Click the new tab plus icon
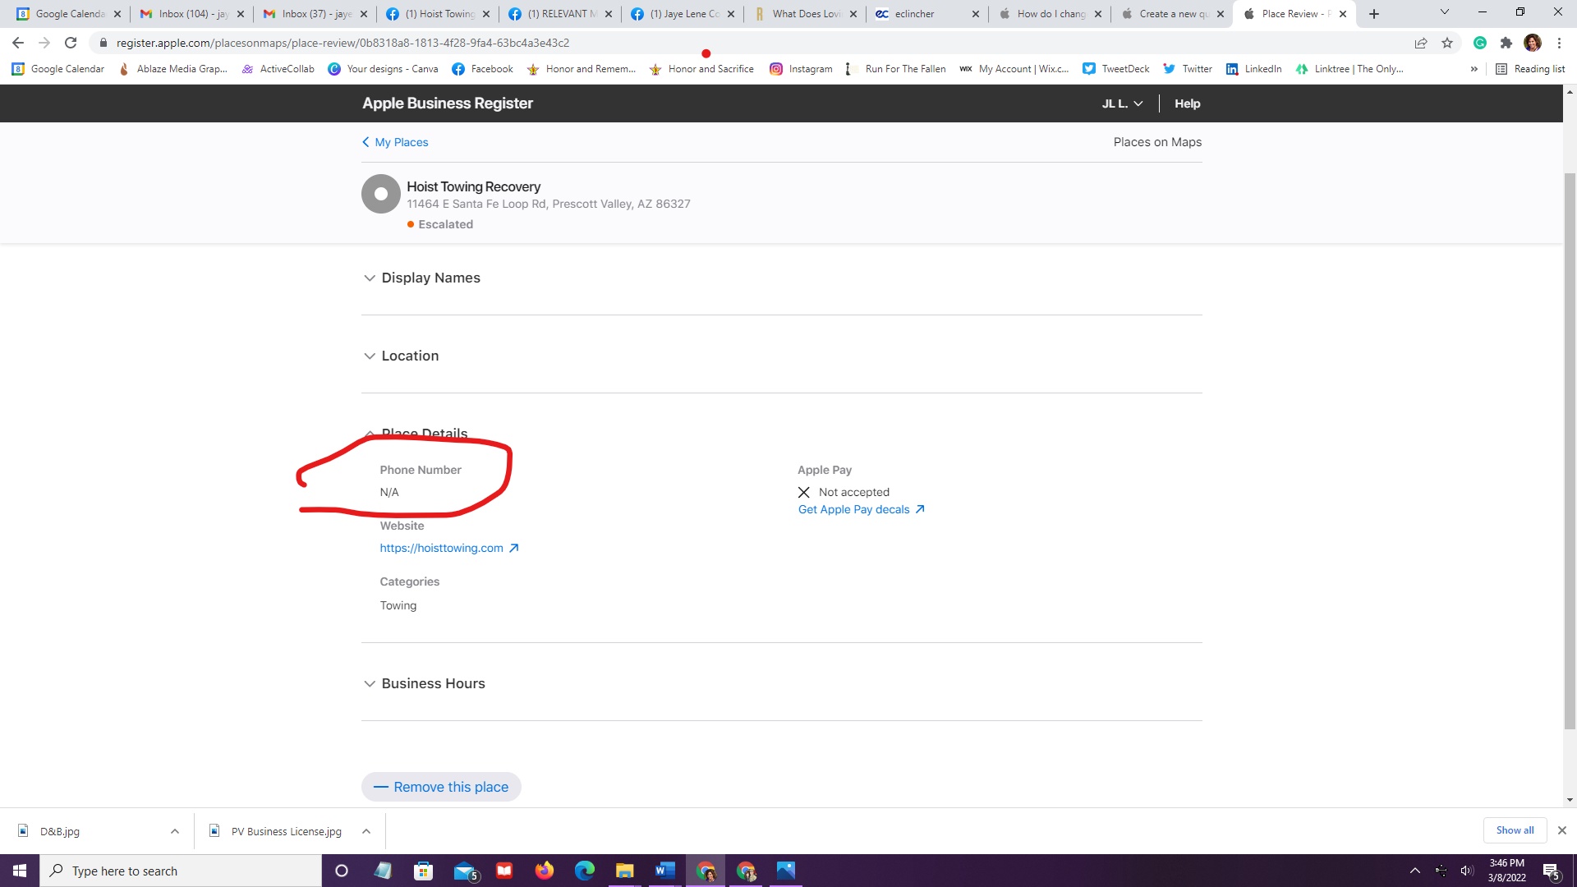The width and height of the screenshot is (1577, 887). (1374, 14)
